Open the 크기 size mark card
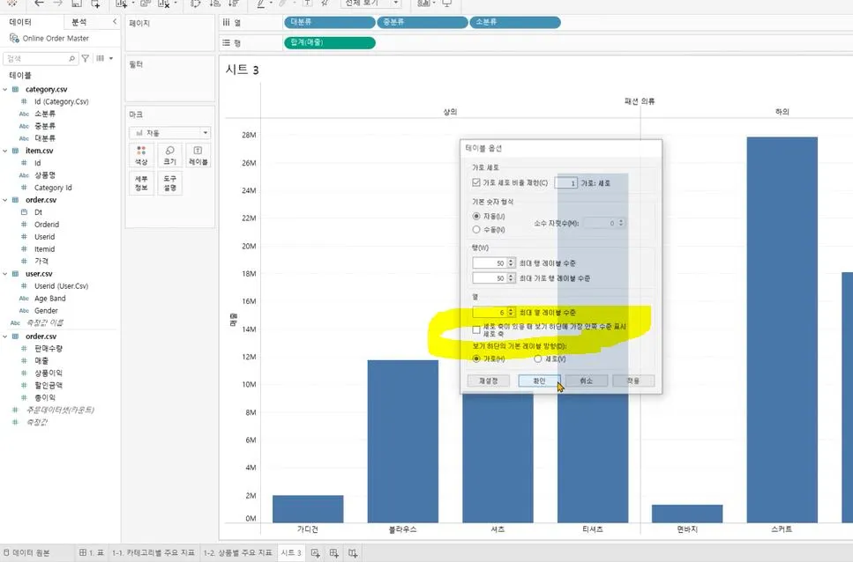The width and height of the screenshot is (853, 562). [169, 155]
